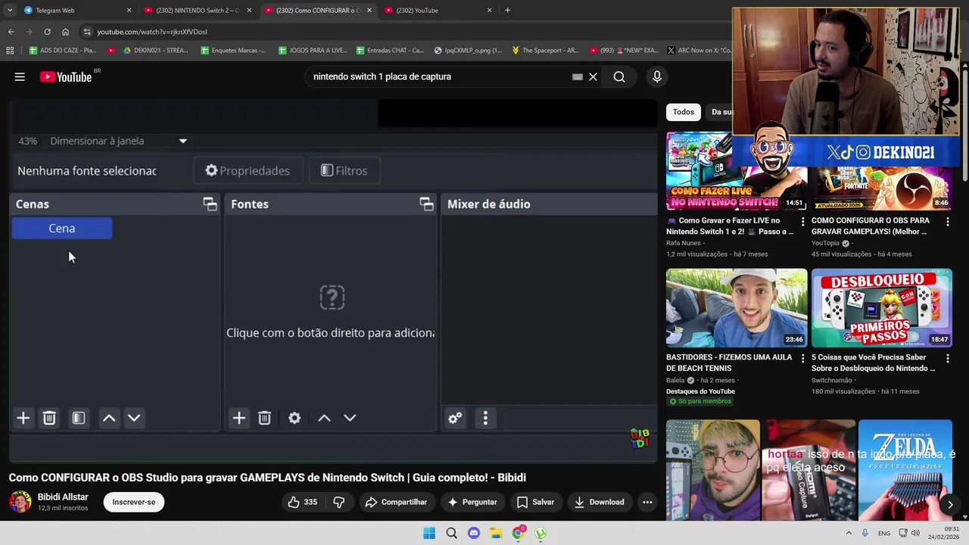Image resolution: width=969 pixels, height=545 pixels.
Task: Open scene filters icon beside the Cenas trash
Action: point(79,418)
